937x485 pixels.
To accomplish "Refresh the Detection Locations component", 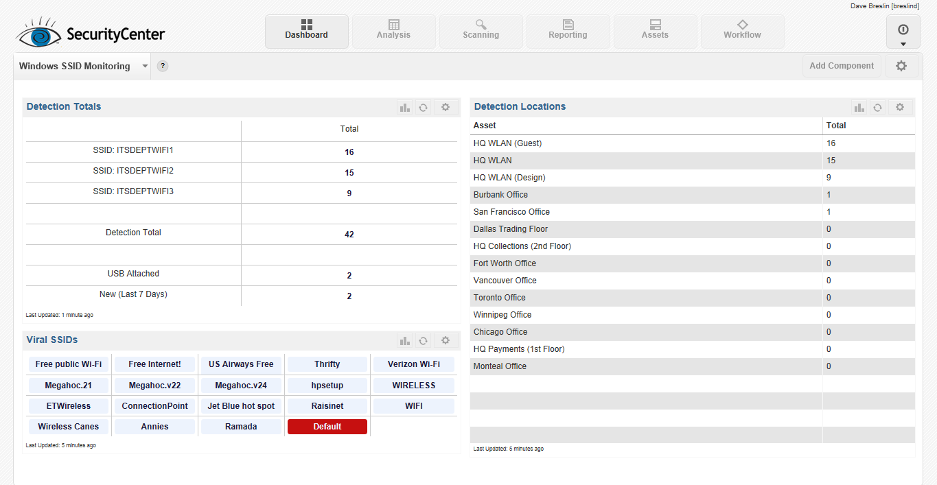I will (x=877, y=108).
